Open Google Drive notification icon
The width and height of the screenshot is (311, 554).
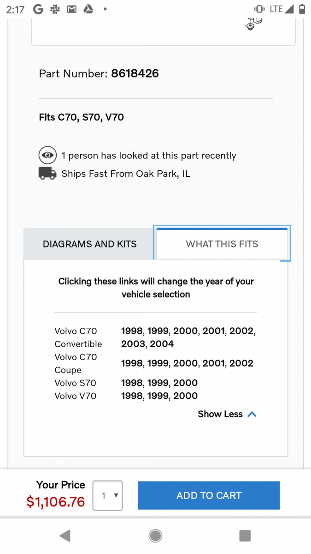coord(88,8)
